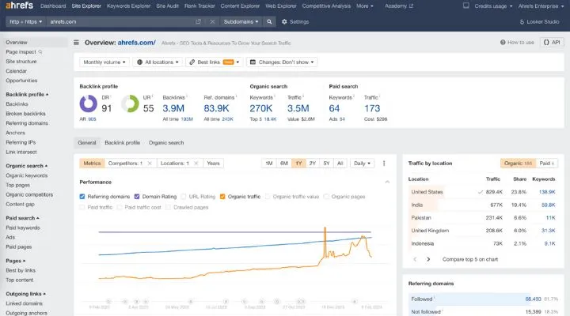570x316 pixels.
Task: Select the 2Y time range
Action: [x=312, y=164]
